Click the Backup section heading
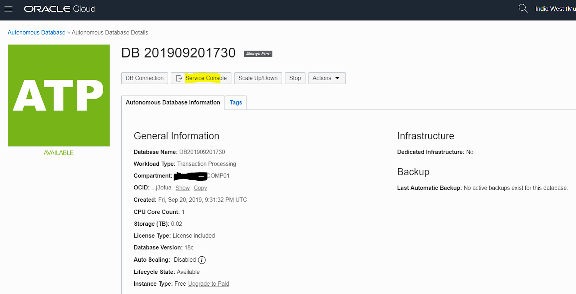 click(413, 172)
